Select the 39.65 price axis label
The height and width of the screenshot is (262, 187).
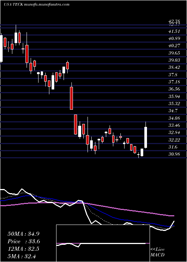click(174, 53)
